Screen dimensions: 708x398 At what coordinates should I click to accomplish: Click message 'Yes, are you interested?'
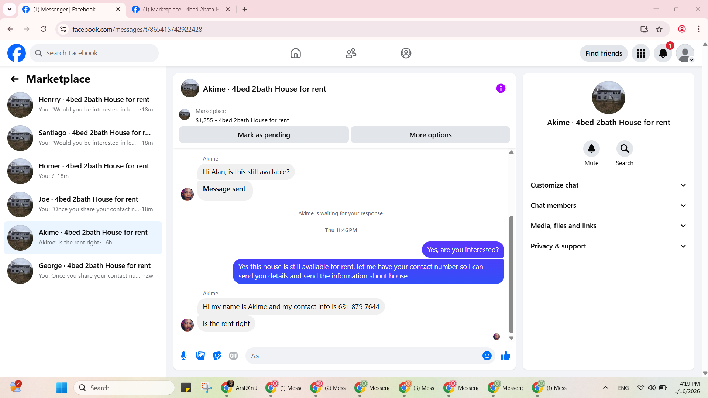point(463,250)
